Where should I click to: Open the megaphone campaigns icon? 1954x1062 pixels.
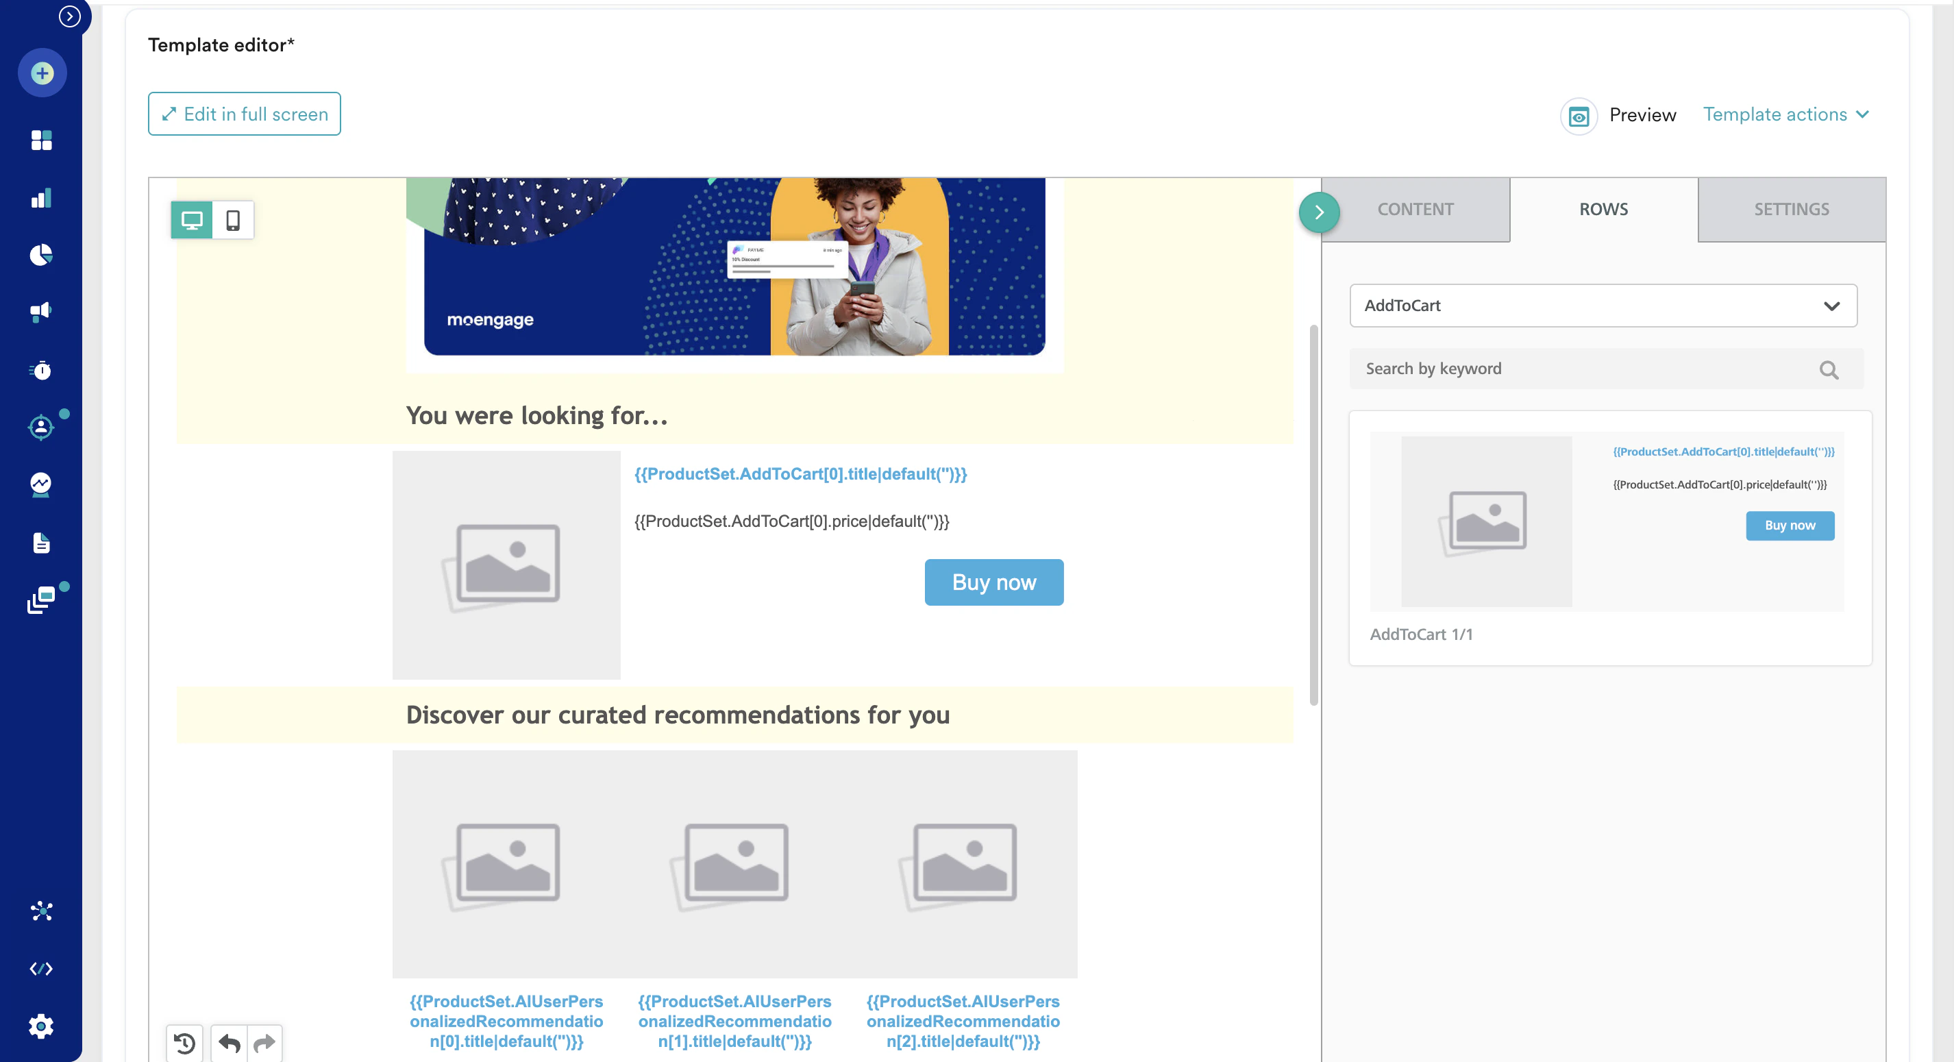click(41, 312)
